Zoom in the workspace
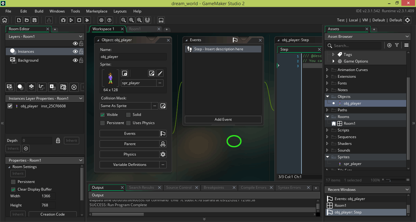 [139, 20]
